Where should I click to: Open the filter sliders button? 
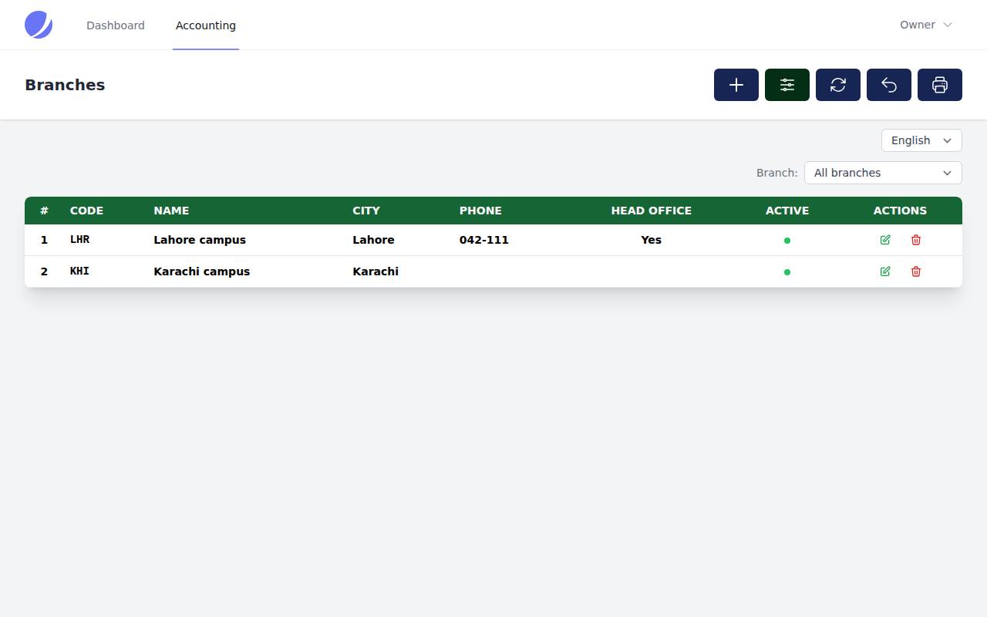(787, 85)
